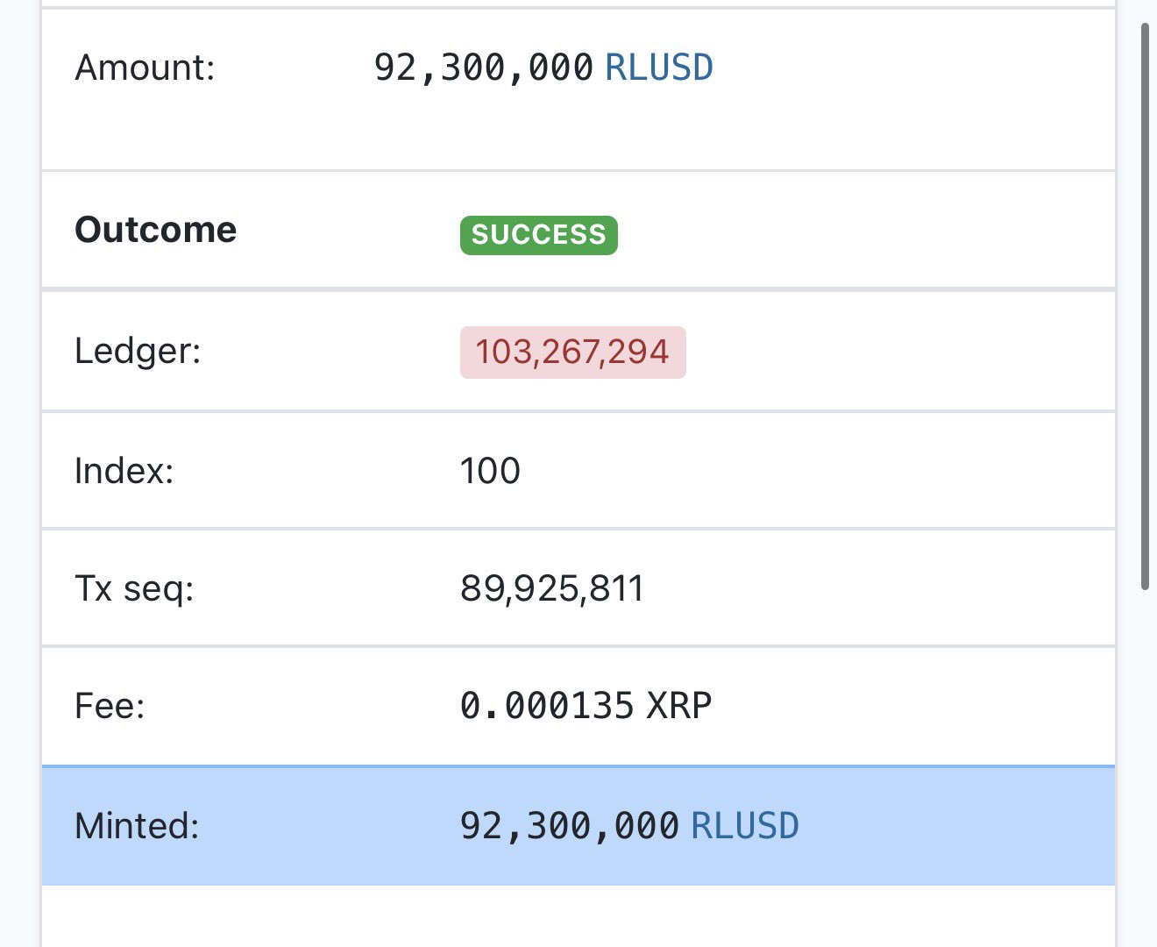Open the RLUSD link in the Amount row
Screen dimensions: 1157x947
pos(658,68)
